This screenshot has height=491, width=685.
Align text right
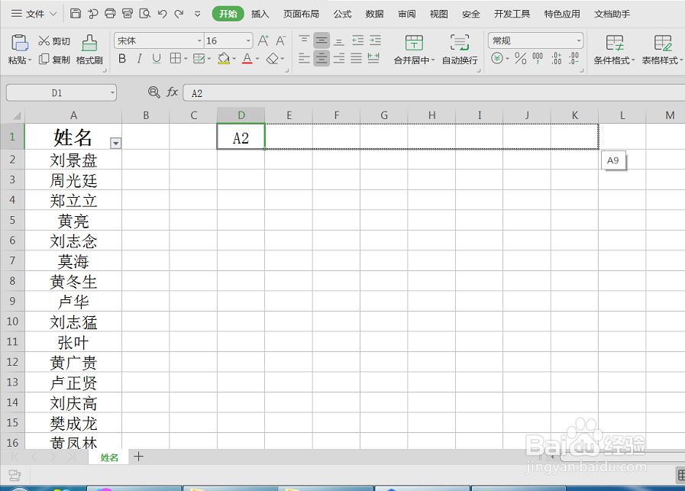coord(338,58)
